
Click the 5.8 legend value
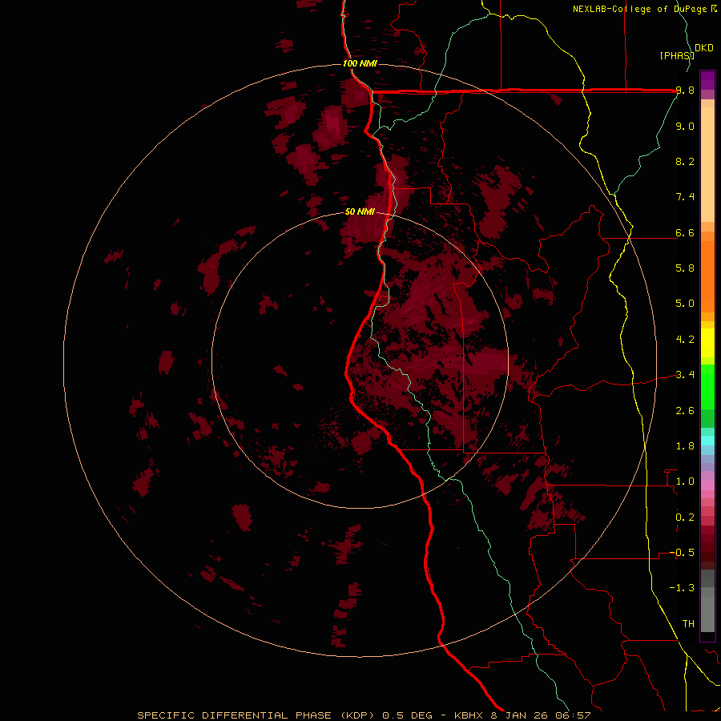click(685, 268)
